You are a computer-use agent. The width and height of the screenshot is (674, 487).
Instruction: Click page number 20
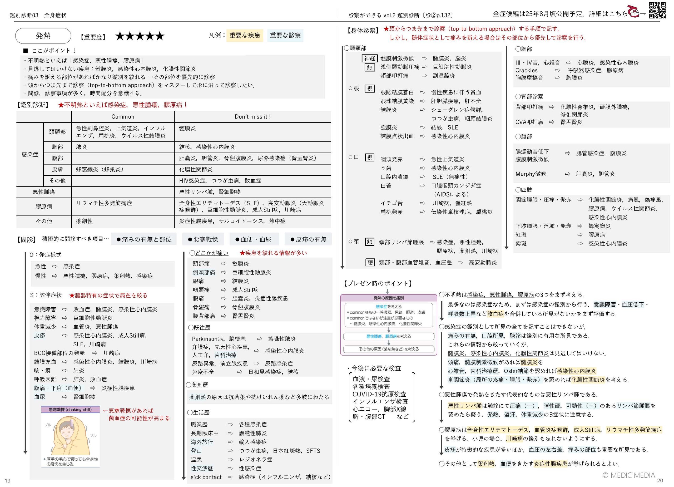coord(660,480)
